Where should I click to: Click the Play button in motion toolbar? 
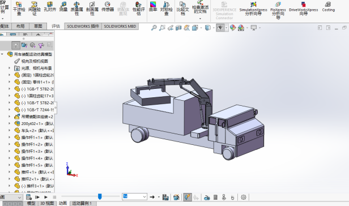[x=46, y=197]
